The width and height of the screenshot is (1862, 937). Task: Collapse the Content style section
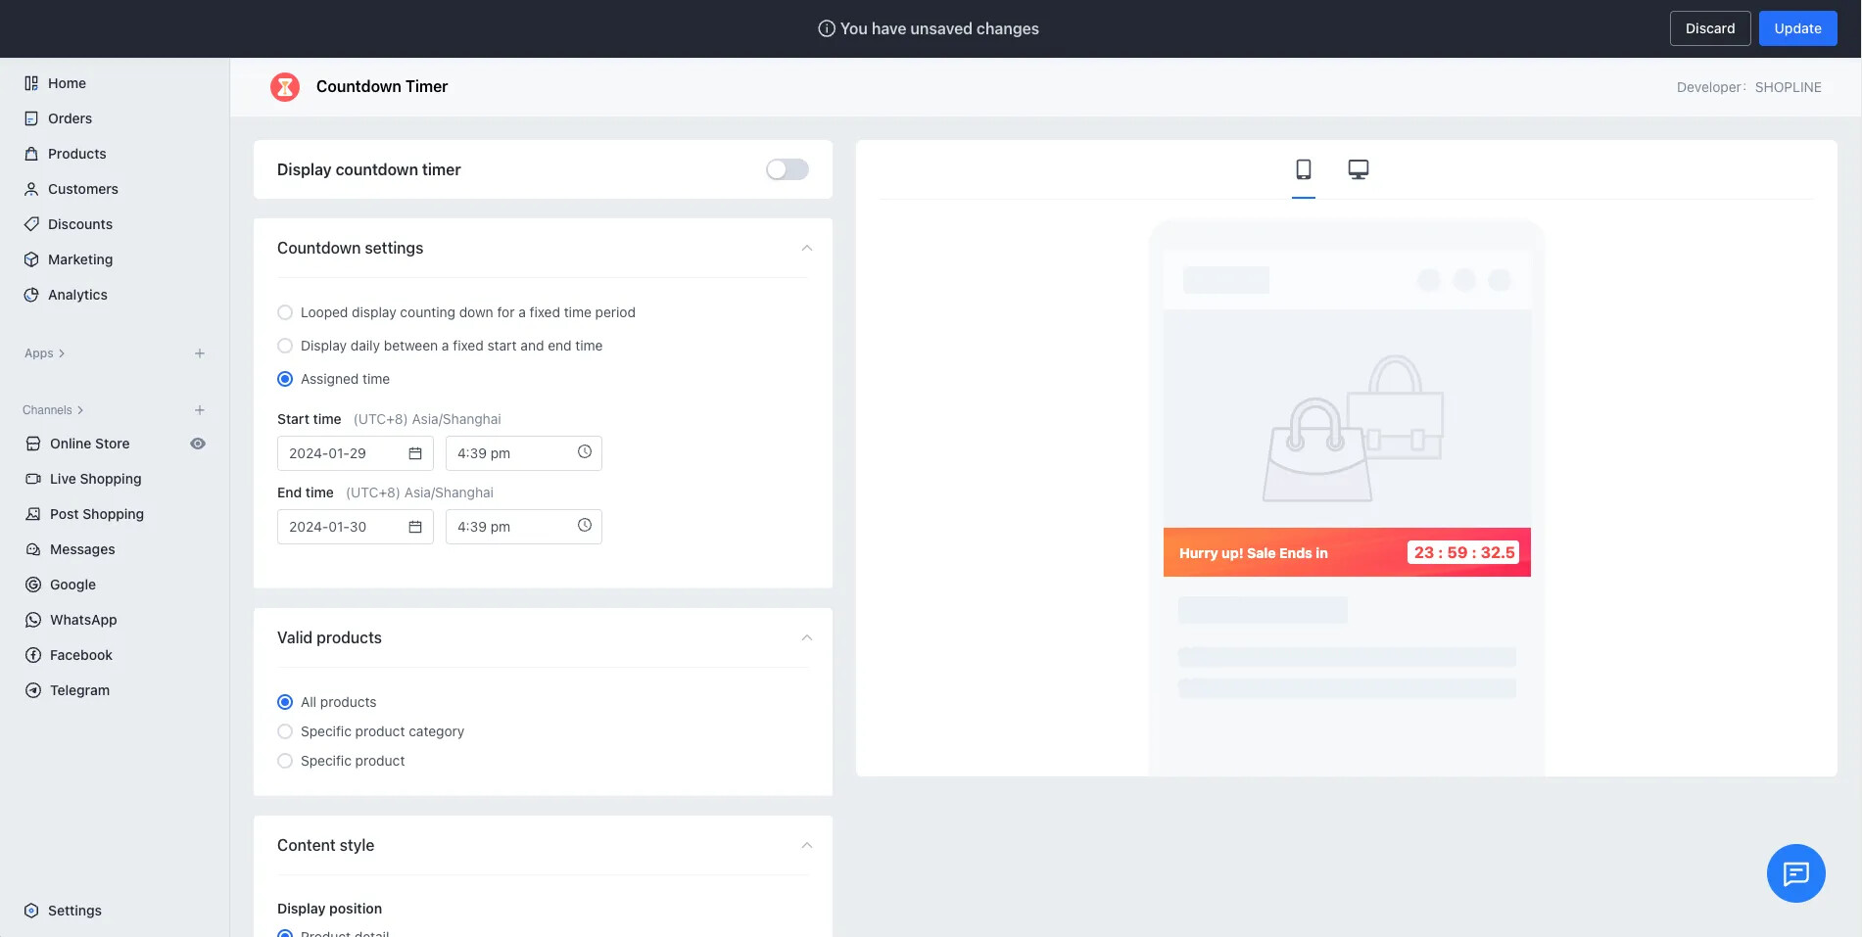click(x=806, y=846)
